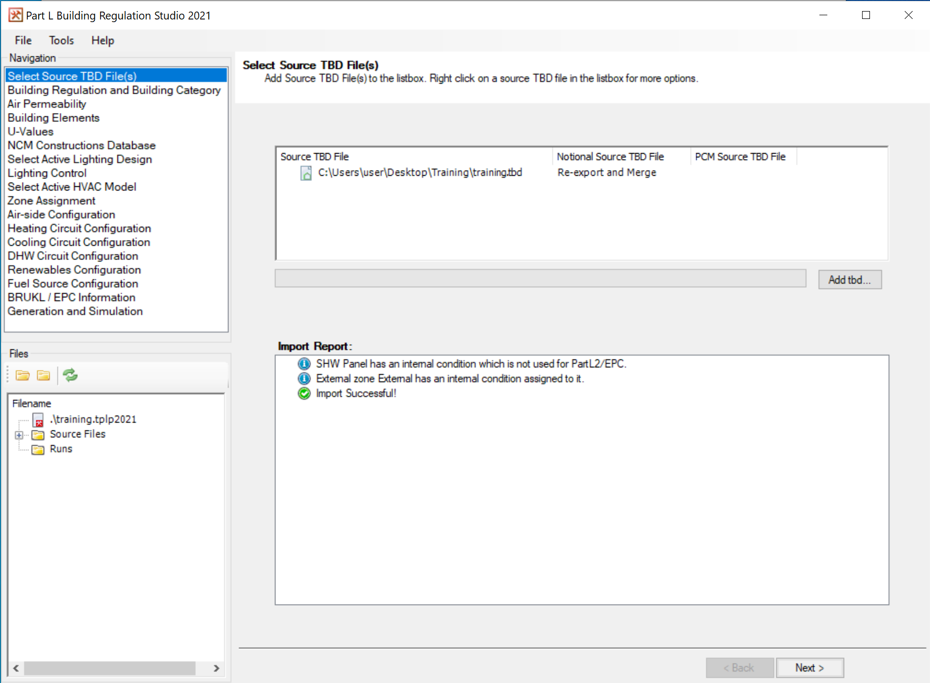Select the C:\Users\user\Desktop\Training\training.tbd row
Image resolution: width=930 pixels, height=683 pixels.
(420, 173)
